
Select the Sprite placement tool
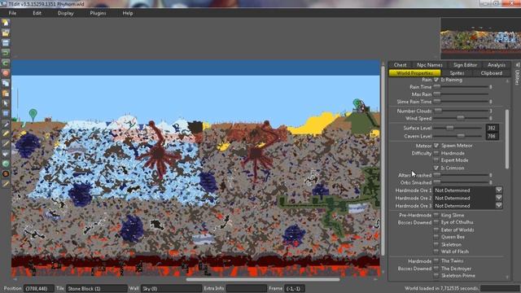pyautogui.click(x=6, y=173)
